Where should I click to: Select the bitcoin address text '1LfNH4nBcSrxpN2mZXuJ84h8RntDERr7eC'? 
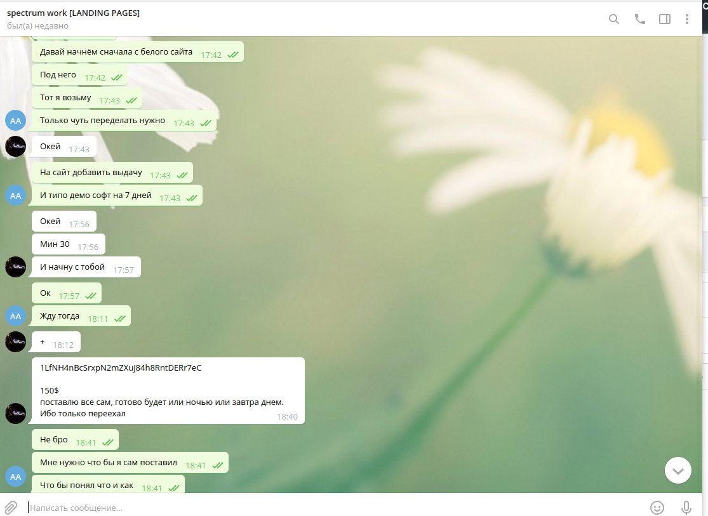[121, 368]
